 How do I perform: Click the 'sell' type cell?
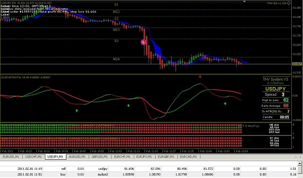click(64, 169)
